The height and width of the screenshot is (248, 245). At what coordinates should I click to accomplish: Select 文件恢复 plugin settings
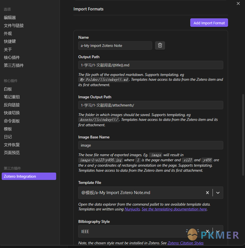tap(12, 145)
